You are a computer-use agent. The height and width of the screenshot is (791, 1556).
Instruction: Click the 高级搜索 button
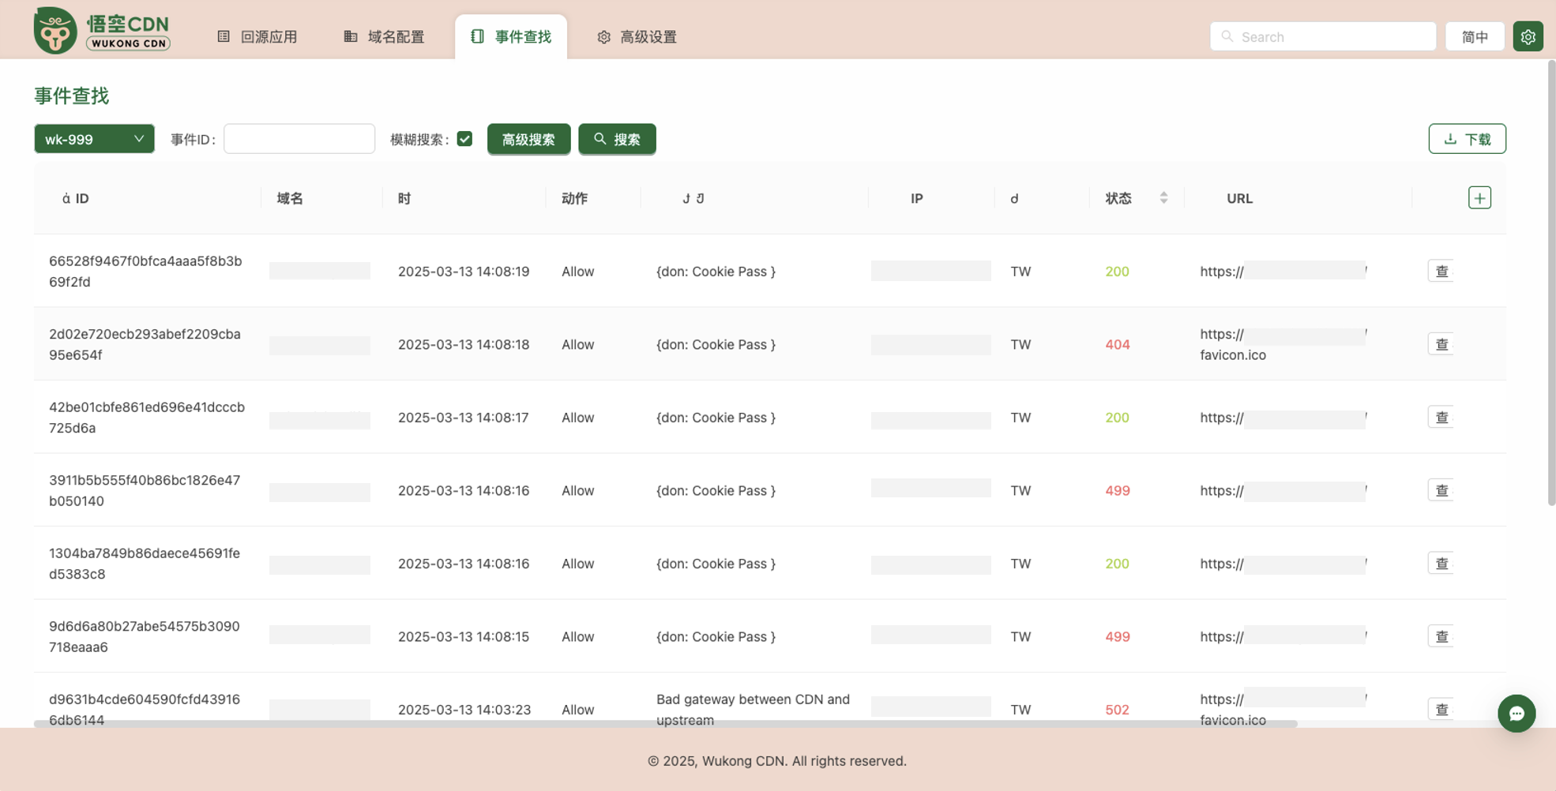[528, 139]
